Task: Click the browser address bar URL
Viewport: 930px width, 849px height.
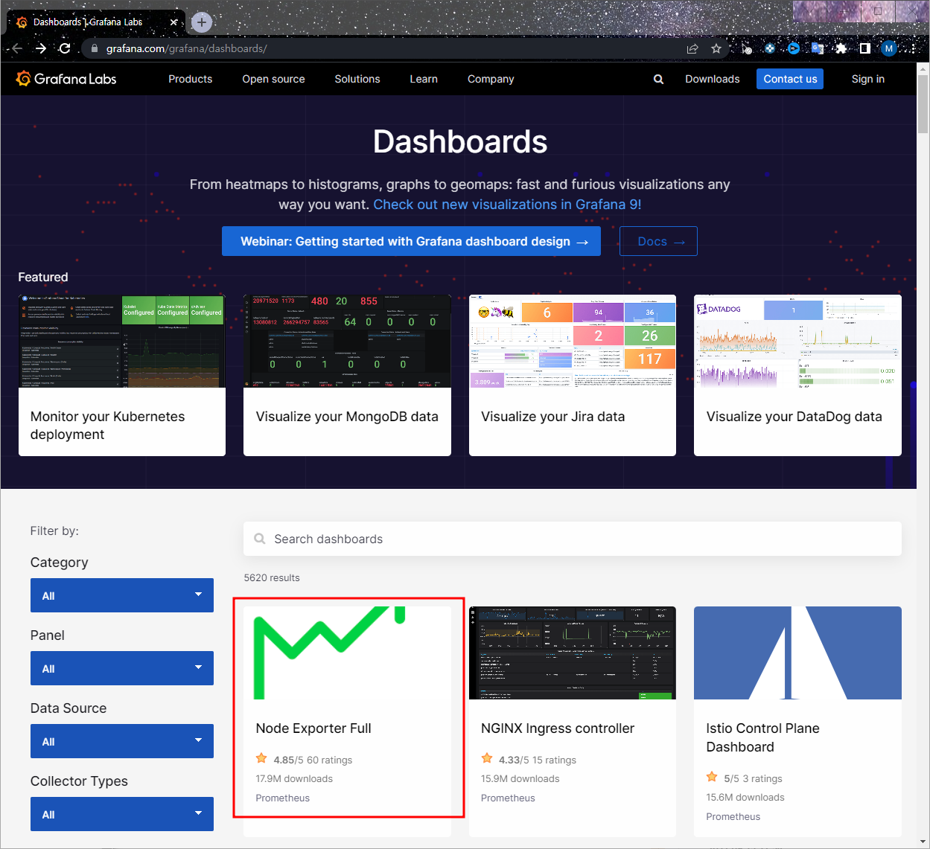Action: point(186,48)
